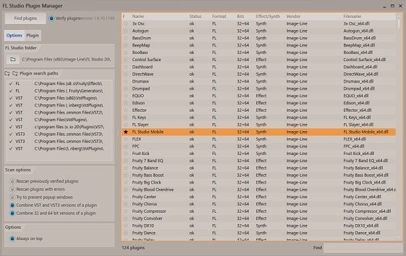The height and width of the screenshot is (256, 406).
Task: Select the Fruity Center plugin row
Action: [x=258, y=197]
